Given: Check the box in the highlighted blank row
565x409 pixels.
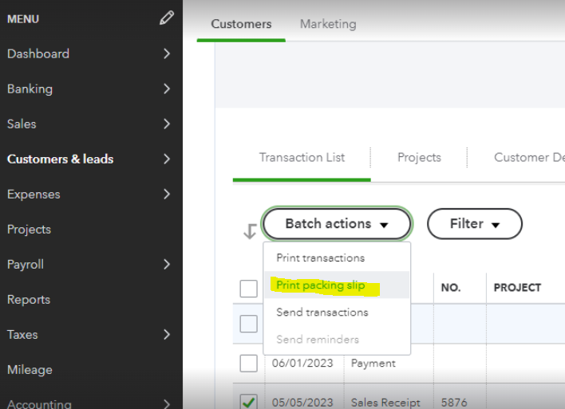Looking at the screenshot, I should (249, 324).
